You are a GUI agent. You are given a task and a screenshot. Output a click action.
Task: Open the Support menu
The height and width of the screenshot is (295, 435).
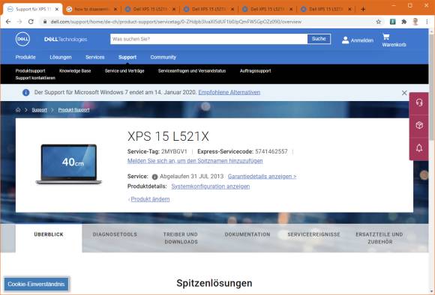[127, 57]
